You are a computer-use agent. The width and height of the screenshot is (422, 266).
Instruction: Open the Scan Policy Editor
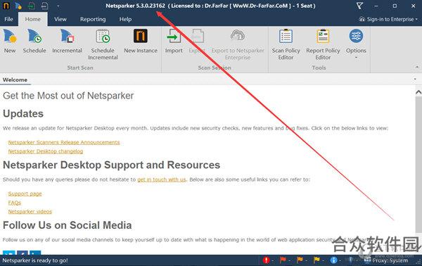[x=286, y=45]
